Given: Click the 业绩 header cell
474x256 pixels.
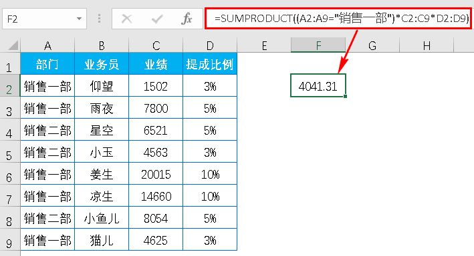Looking at the screenshot, I should coord(156,63).
